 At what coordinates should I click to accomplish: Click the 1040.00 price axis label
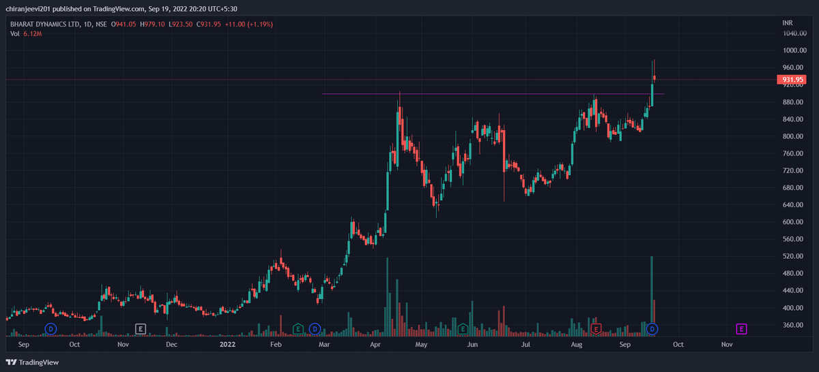coord(794,33)
